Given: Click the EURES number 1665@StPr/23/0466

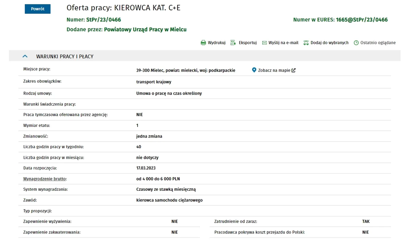Looking at the screenshot, I should (362, 20).
